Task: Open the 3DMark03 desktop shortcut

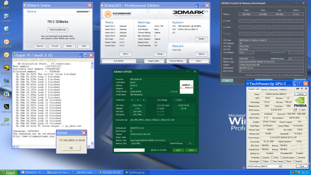Action: coord(6,56)
